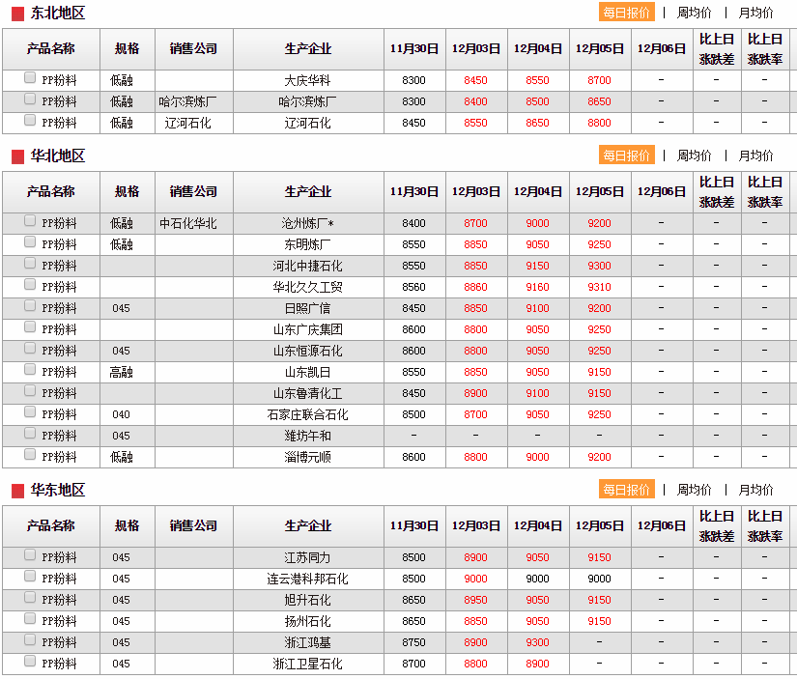Click the 8700 price in 大庆华科 row
The height and width of the screenshot is (679, 797).
(x=599, y=80)
